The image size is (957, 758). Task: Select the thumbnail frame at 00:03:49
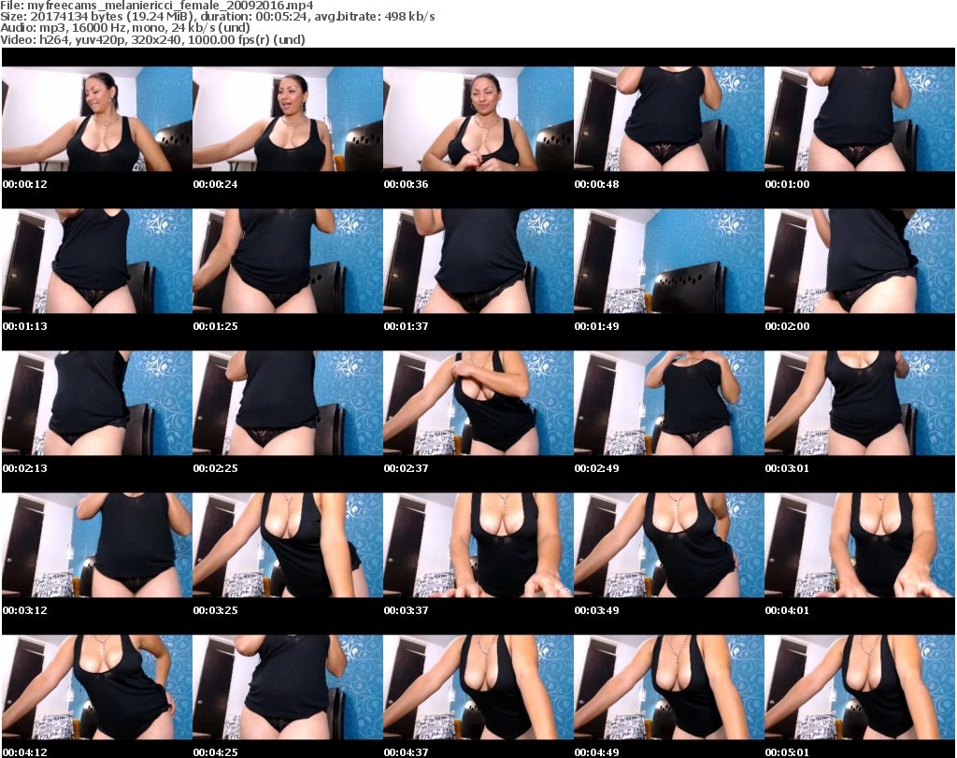tap(669, 545)
